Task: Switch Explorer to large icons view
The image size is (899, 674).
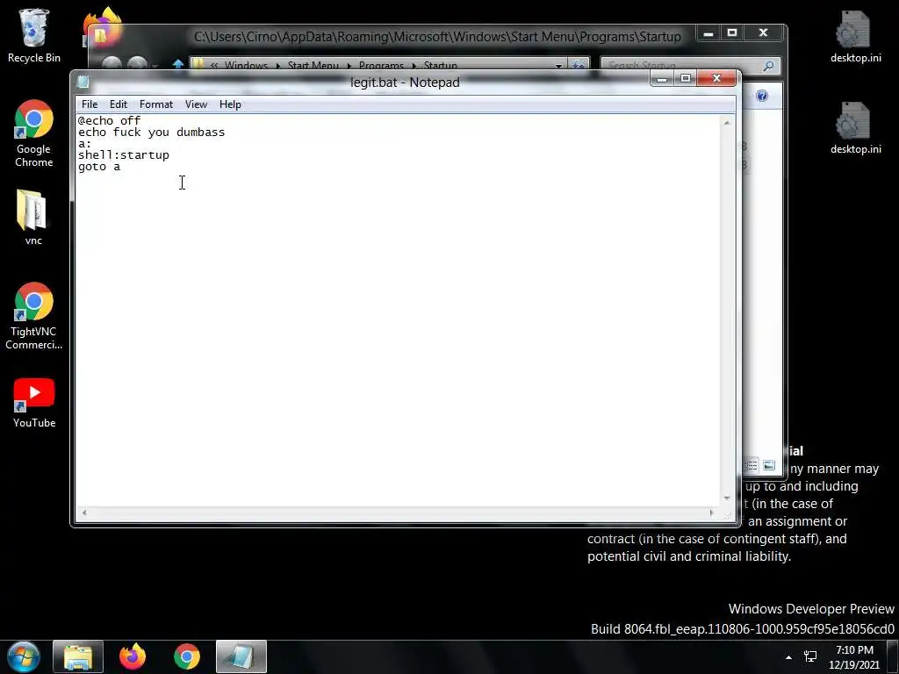Action: (x=769, y=465)
